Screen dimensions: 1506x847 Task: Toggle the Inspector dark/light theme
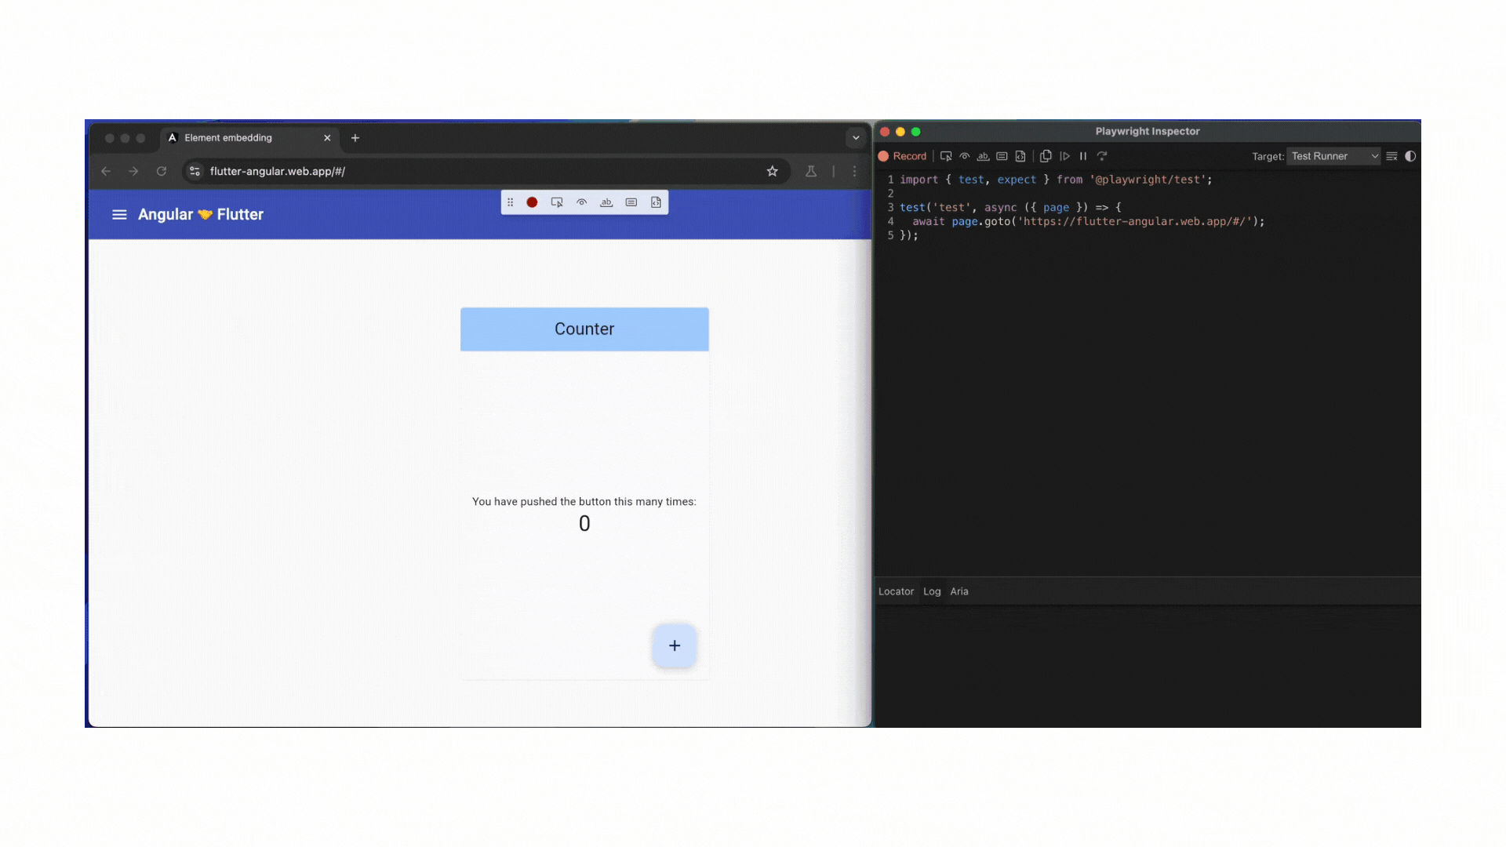coord(1410,156)
